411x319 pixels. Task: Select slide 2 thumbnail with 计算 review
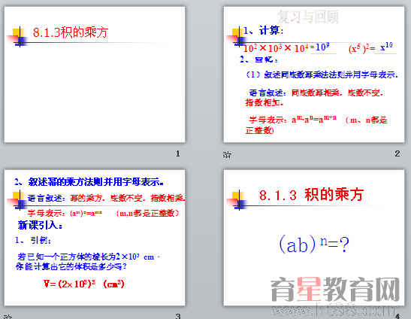tap(314, 74)
